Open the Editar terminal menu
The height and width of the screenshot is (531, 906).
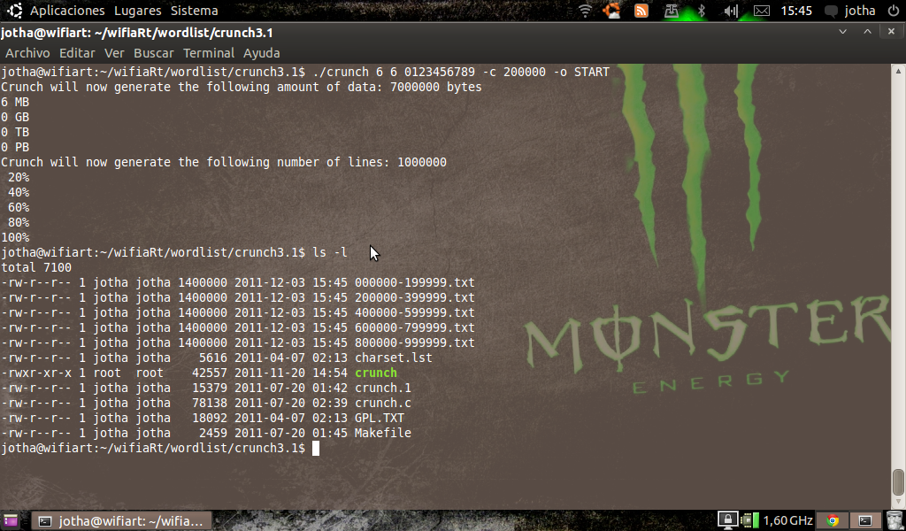pyautogui.click(x=77, y=53)
